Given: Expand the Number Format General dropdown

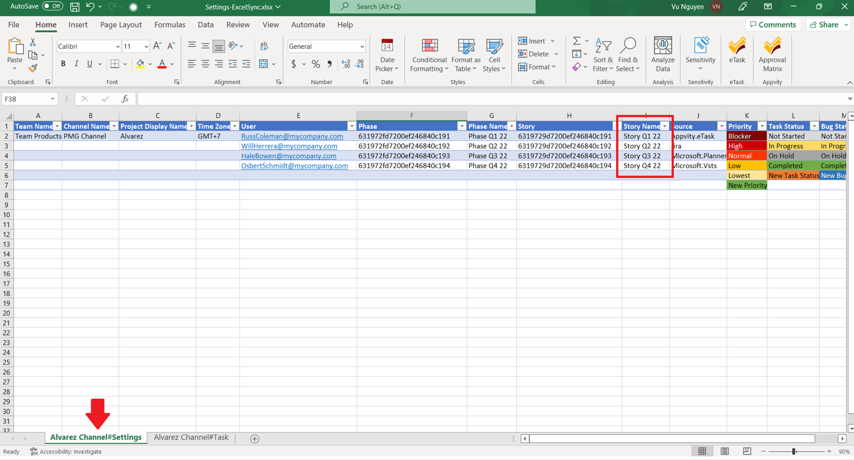Looking at the screenshot, I should tap(362, 46).
